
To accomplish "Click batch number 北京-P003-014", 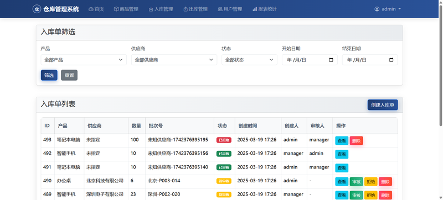I will (x=164, y=181).
